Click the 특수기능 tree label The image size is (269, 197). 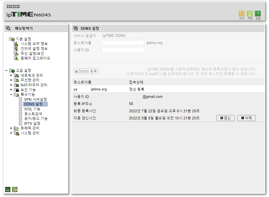point(28,95)
